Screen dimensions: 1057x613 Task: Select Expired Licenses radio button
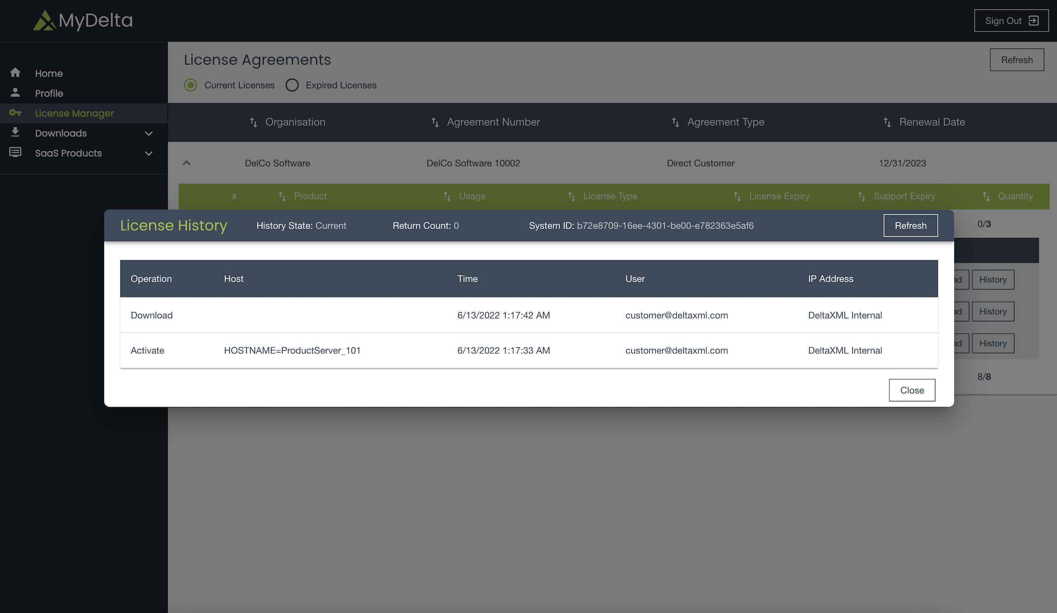point(292,85)
